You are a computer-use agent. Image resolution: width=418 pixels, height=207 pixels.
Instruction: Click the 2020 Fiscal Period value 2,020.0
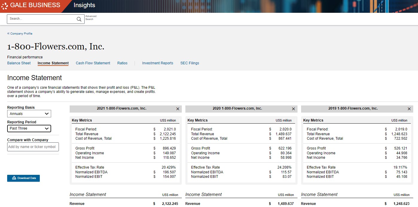286,129
